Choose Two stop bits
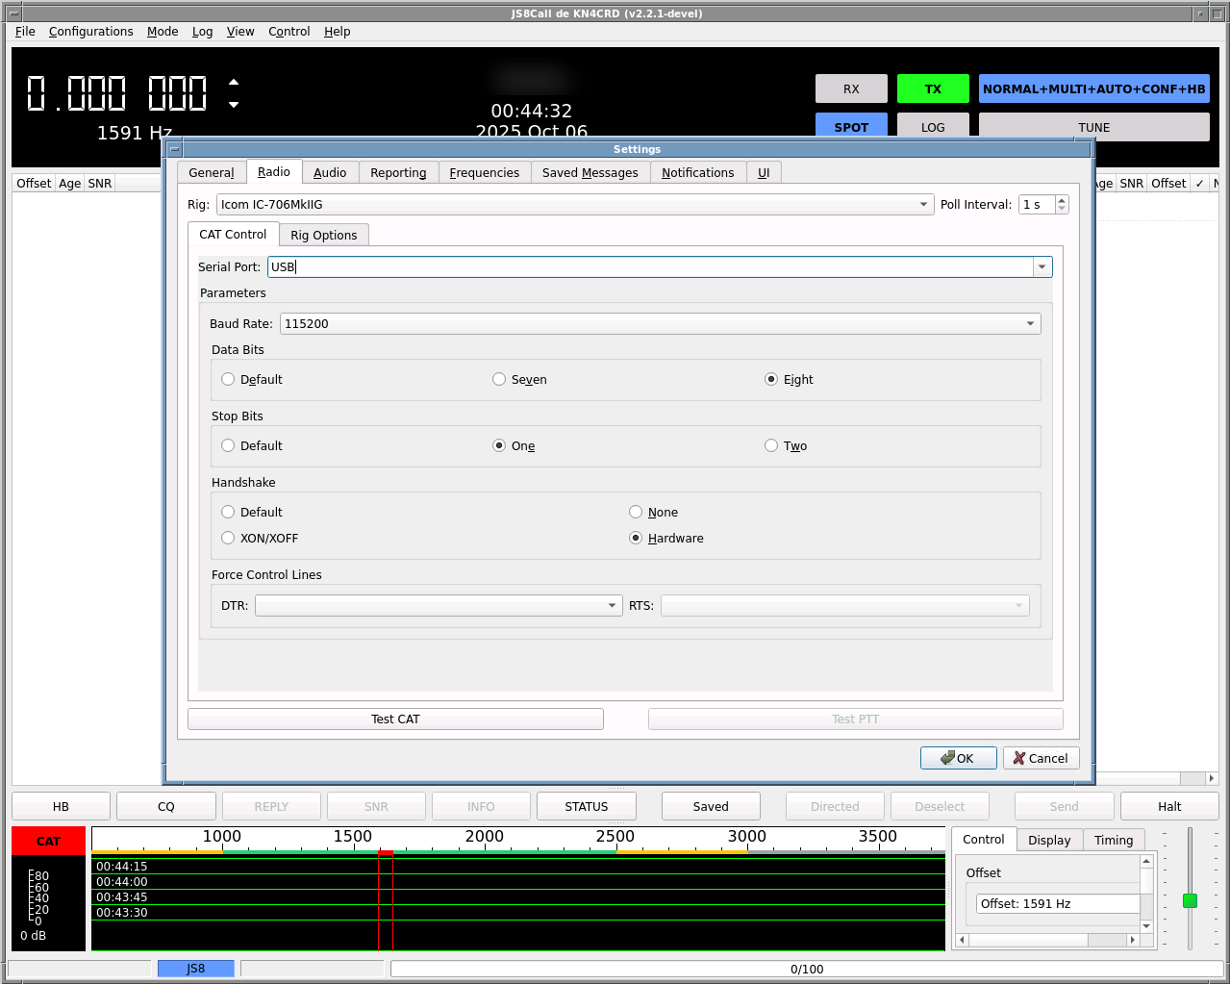Image resolution: width=1230 pixels, height=984 pixels. click(x=771, y=445)
